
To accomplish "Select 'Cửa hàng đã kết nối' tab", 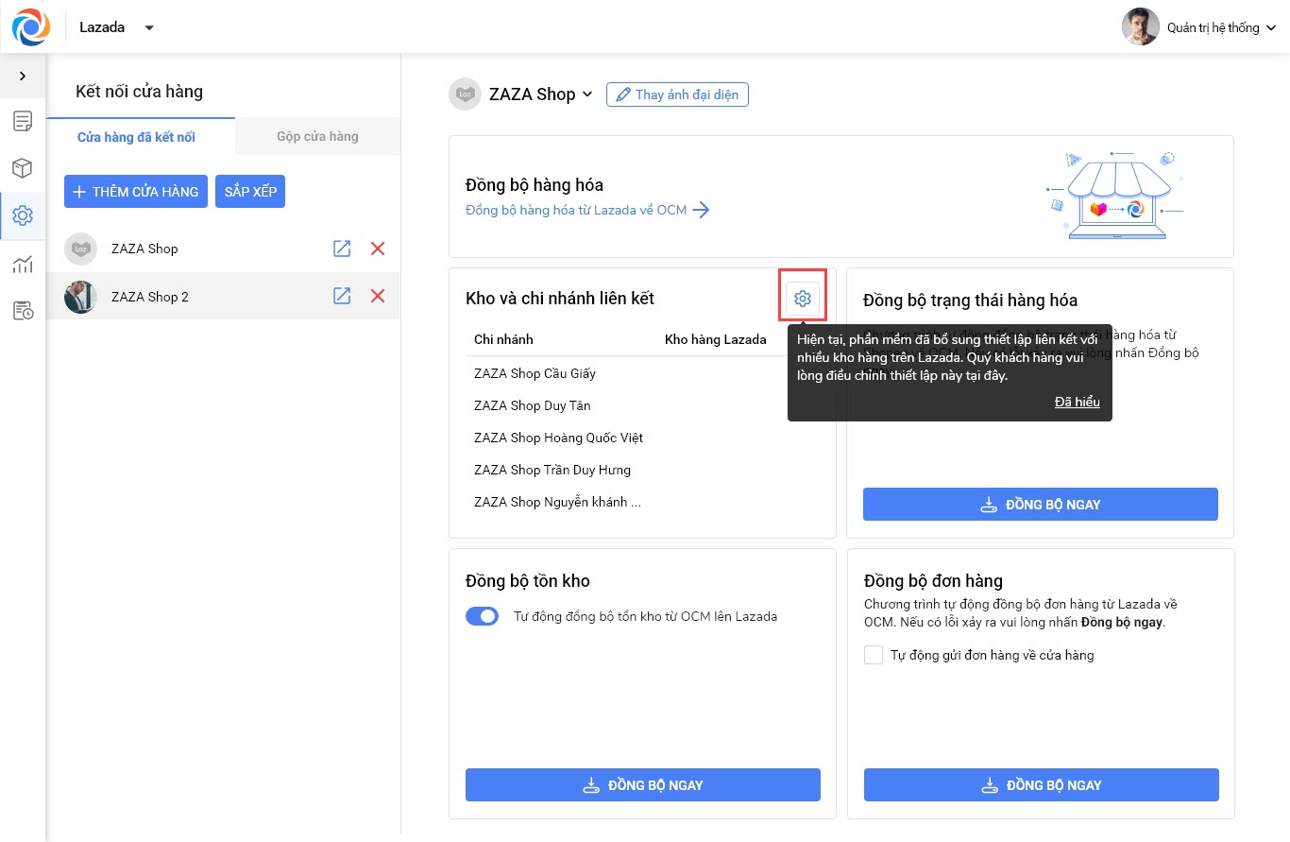I will (x=136, y=137).
